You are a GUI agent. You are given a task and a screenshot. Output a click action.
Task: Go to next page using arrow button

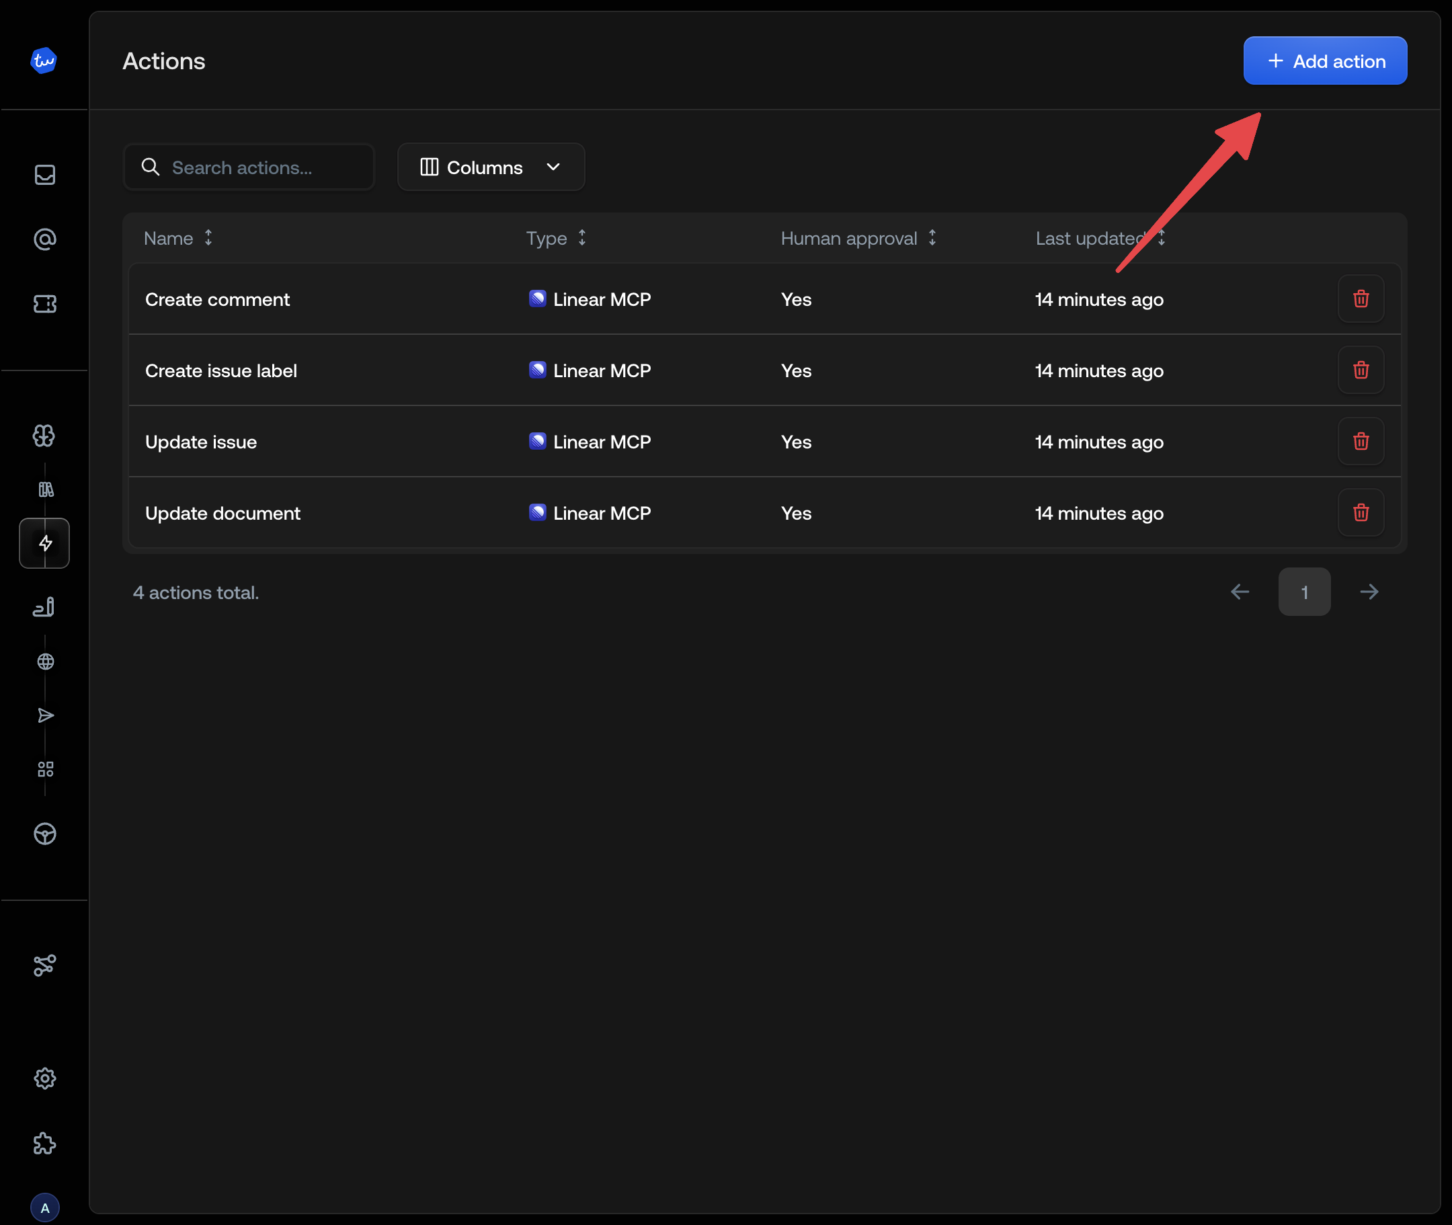click(1369, 592)
